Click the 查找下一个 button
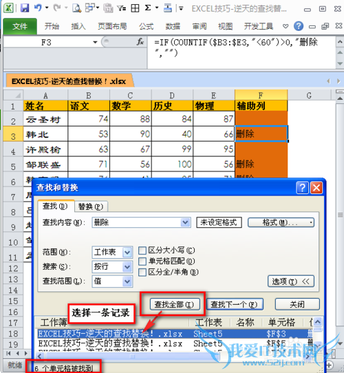Image resolution: width=344 pixels, height=373 pixels. click(x=235, y=304)
